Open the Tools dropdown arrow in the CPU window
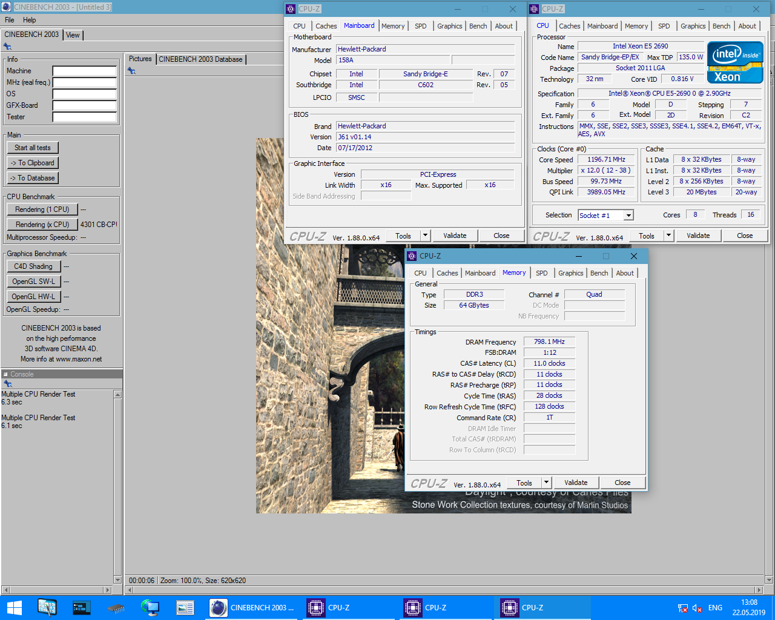This screenshot has height=620, width=775. (668, 236)
